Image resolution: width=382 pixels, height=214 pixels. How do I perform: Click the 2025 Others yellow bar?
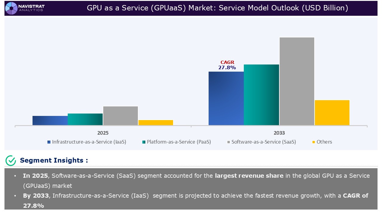(156, 122)
